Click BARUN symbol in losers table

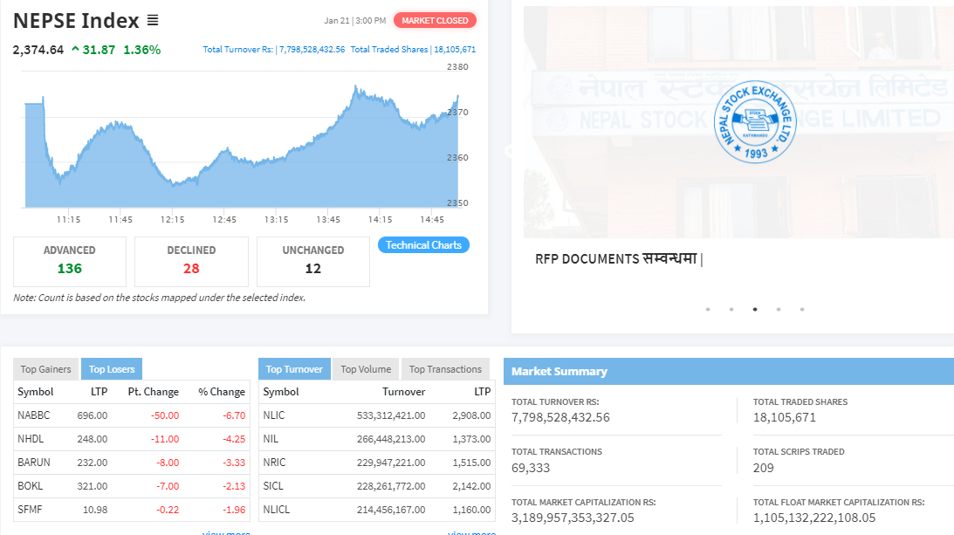click(x=34, y=463)
